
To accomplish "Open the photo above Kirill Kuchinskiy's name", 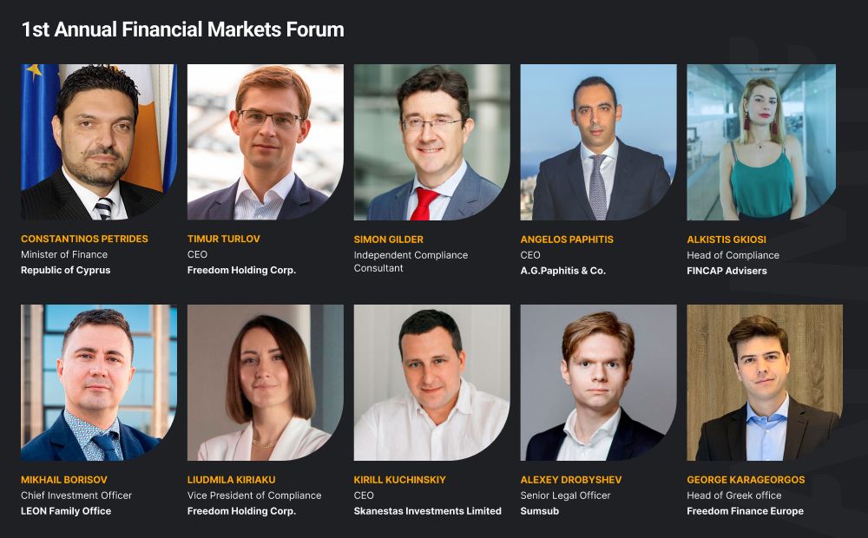I will tap(431, 382).
